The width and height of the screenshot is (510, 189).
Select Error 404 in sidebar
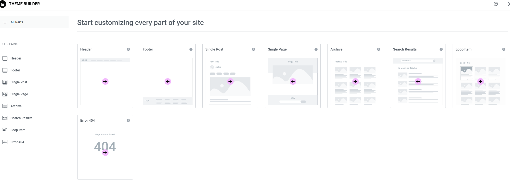(17, 142)
